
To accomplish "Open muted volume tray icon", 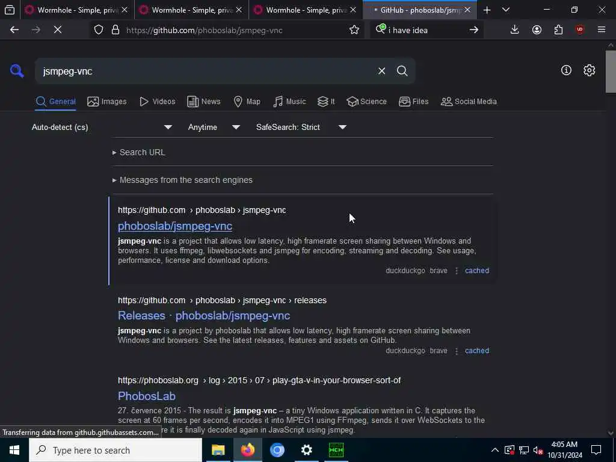I will click(x=538, y=450).
